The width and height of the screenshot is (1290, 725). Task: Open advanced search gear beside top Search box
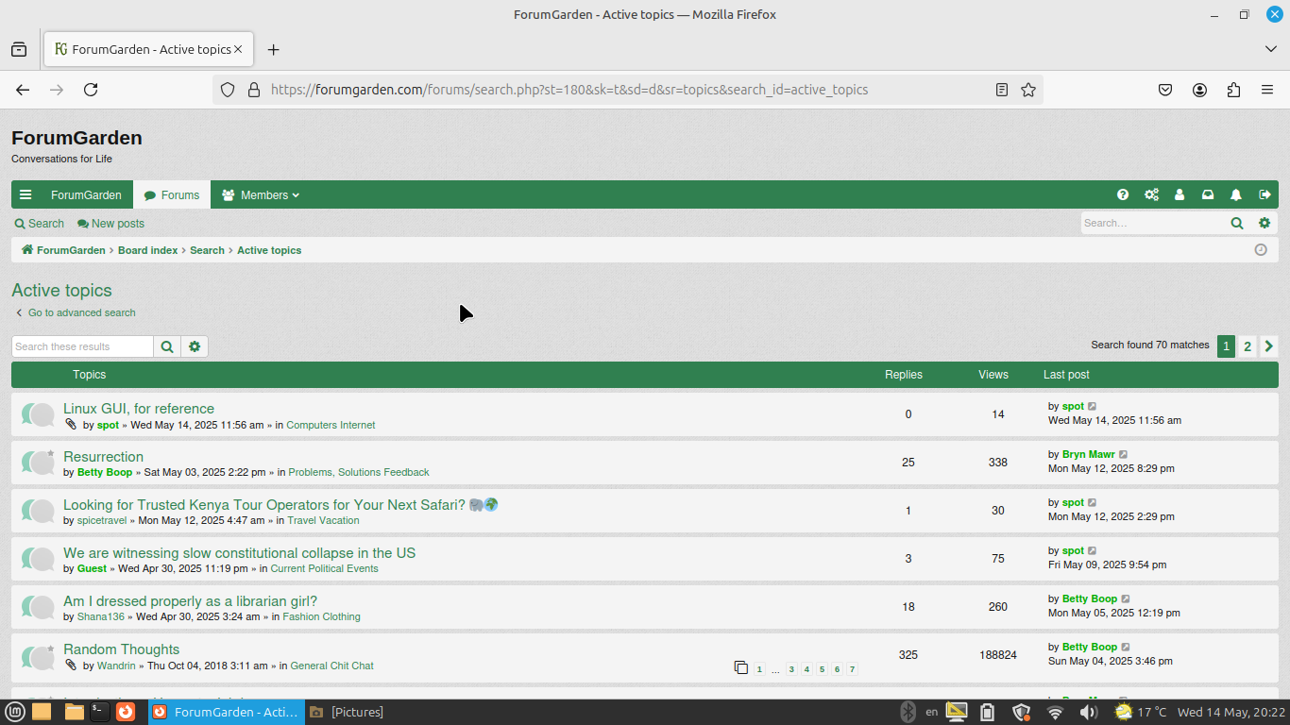tap(1265, 223)
